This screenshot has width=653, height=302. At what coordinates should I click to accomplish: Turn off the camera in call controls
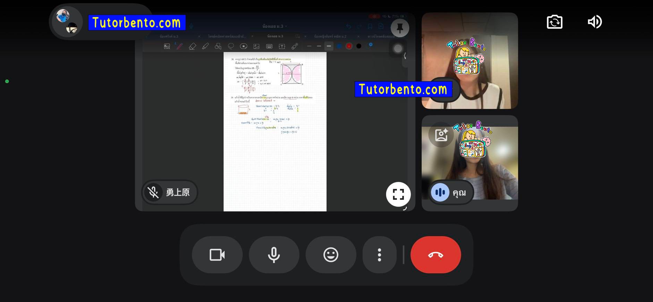click(217, 255)
